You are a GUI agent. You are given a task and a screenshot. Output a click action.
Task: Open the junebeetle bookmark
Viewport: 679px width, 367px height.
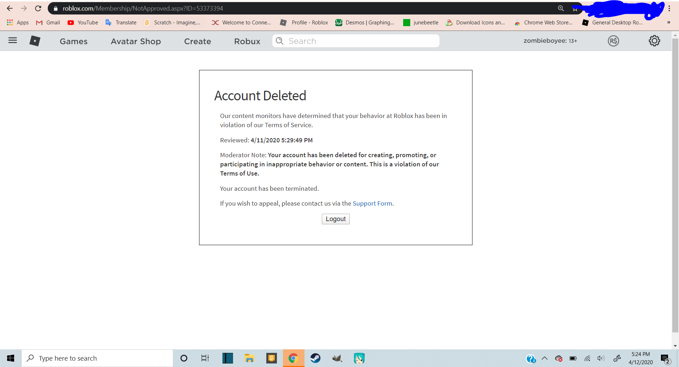pos(421,23)
